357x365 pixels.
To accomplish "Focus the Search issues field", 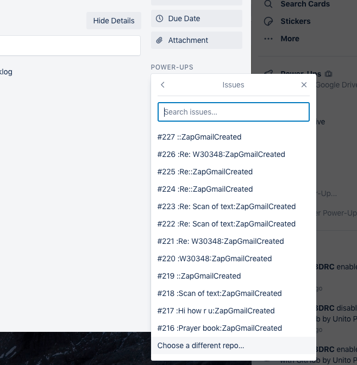I will (234, 112).
